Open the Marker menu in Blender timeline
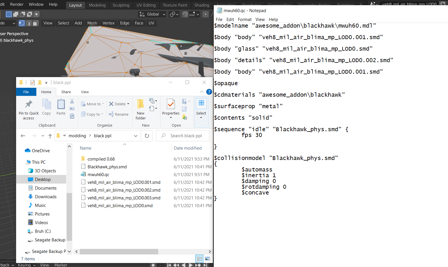Image resolution: width=448 pixels, height=267 pixels. (61, 265)
